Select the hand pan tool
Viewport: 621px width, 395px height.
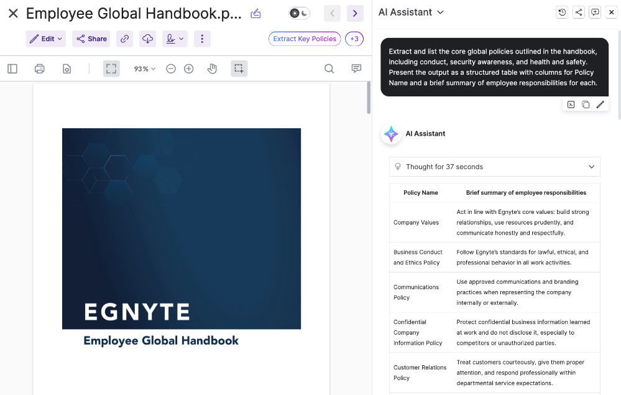coord(212,69)
